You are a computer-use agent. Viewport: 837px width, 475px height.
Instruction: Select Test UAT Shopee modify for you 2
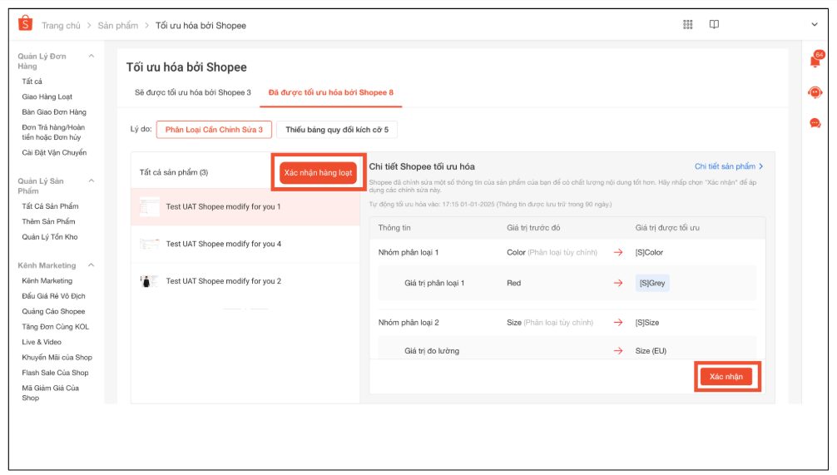tap(245, 281)
